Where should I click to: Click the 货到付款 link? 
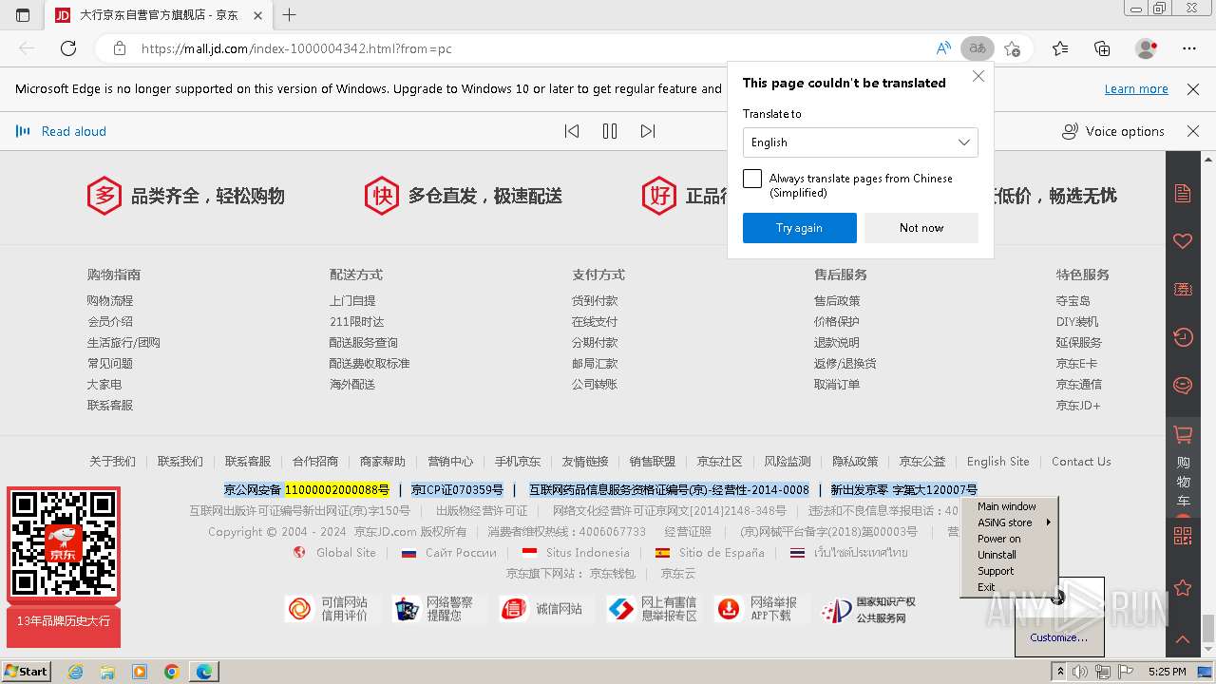(595, 301)
